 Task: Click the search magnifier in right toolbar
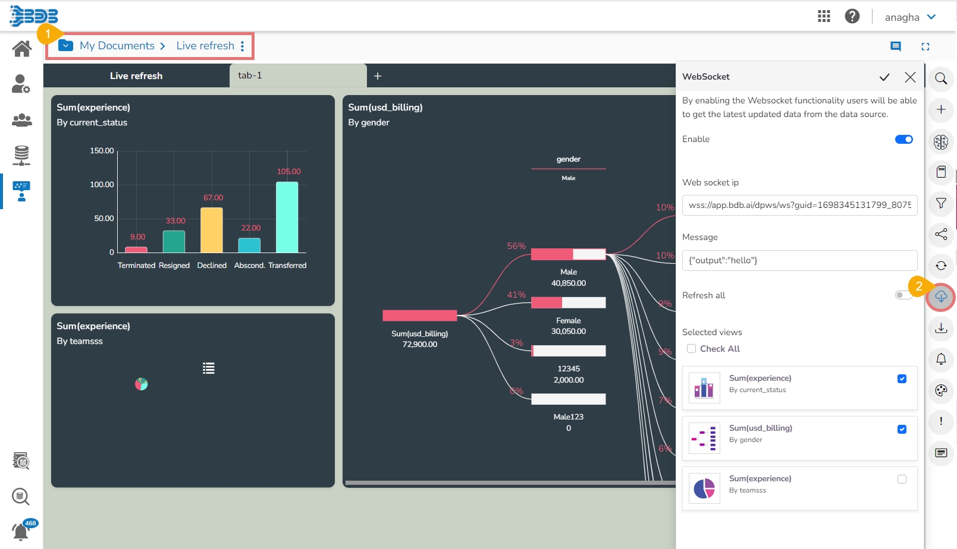tap(941, 78)
